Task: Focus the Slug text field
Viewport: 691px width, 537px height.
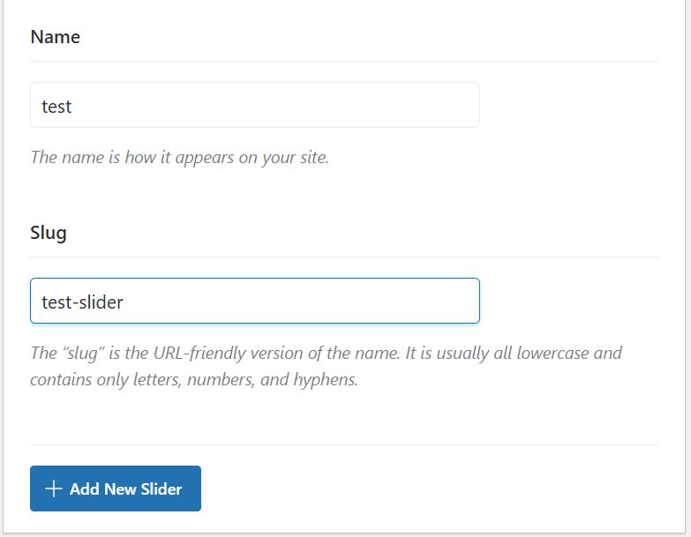Action: tap(254, 302)
